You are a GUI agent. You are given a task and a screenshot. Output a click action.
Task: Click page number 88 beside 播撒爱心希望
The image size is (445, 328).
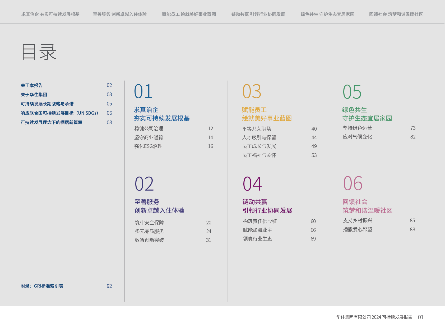coord(412,229)
